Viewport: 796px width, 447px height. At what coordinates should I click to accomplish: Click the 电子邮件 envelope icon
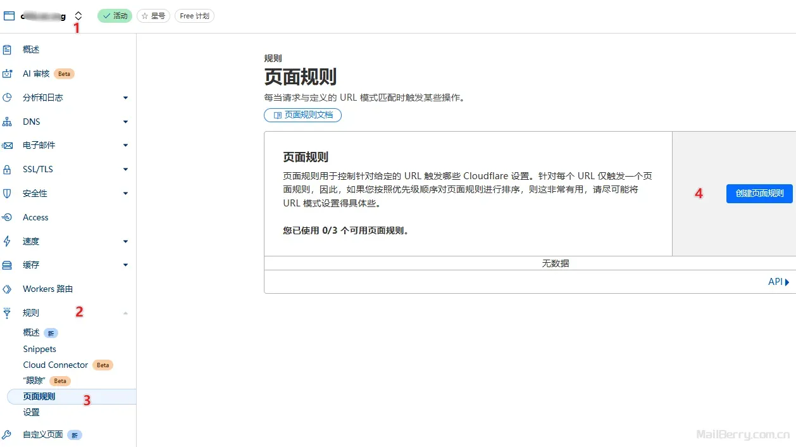pyautogui.click(x=8, y=145)
